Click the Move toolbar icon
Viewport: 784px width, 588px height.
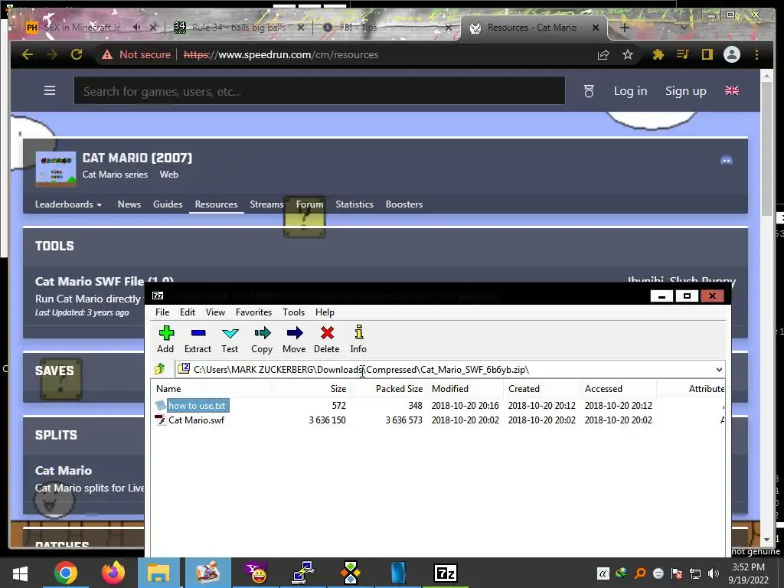point(294,339)
